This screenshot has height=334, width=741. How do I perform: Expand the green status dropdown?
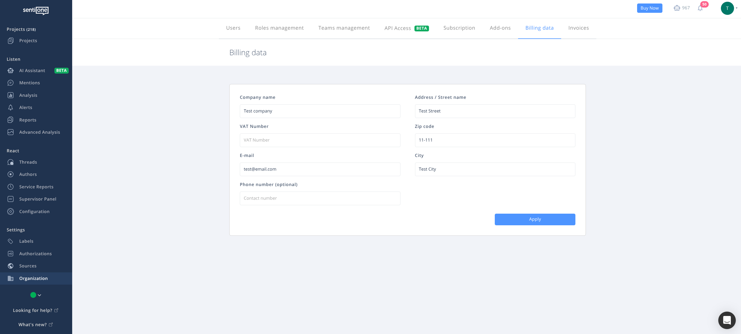36,295
